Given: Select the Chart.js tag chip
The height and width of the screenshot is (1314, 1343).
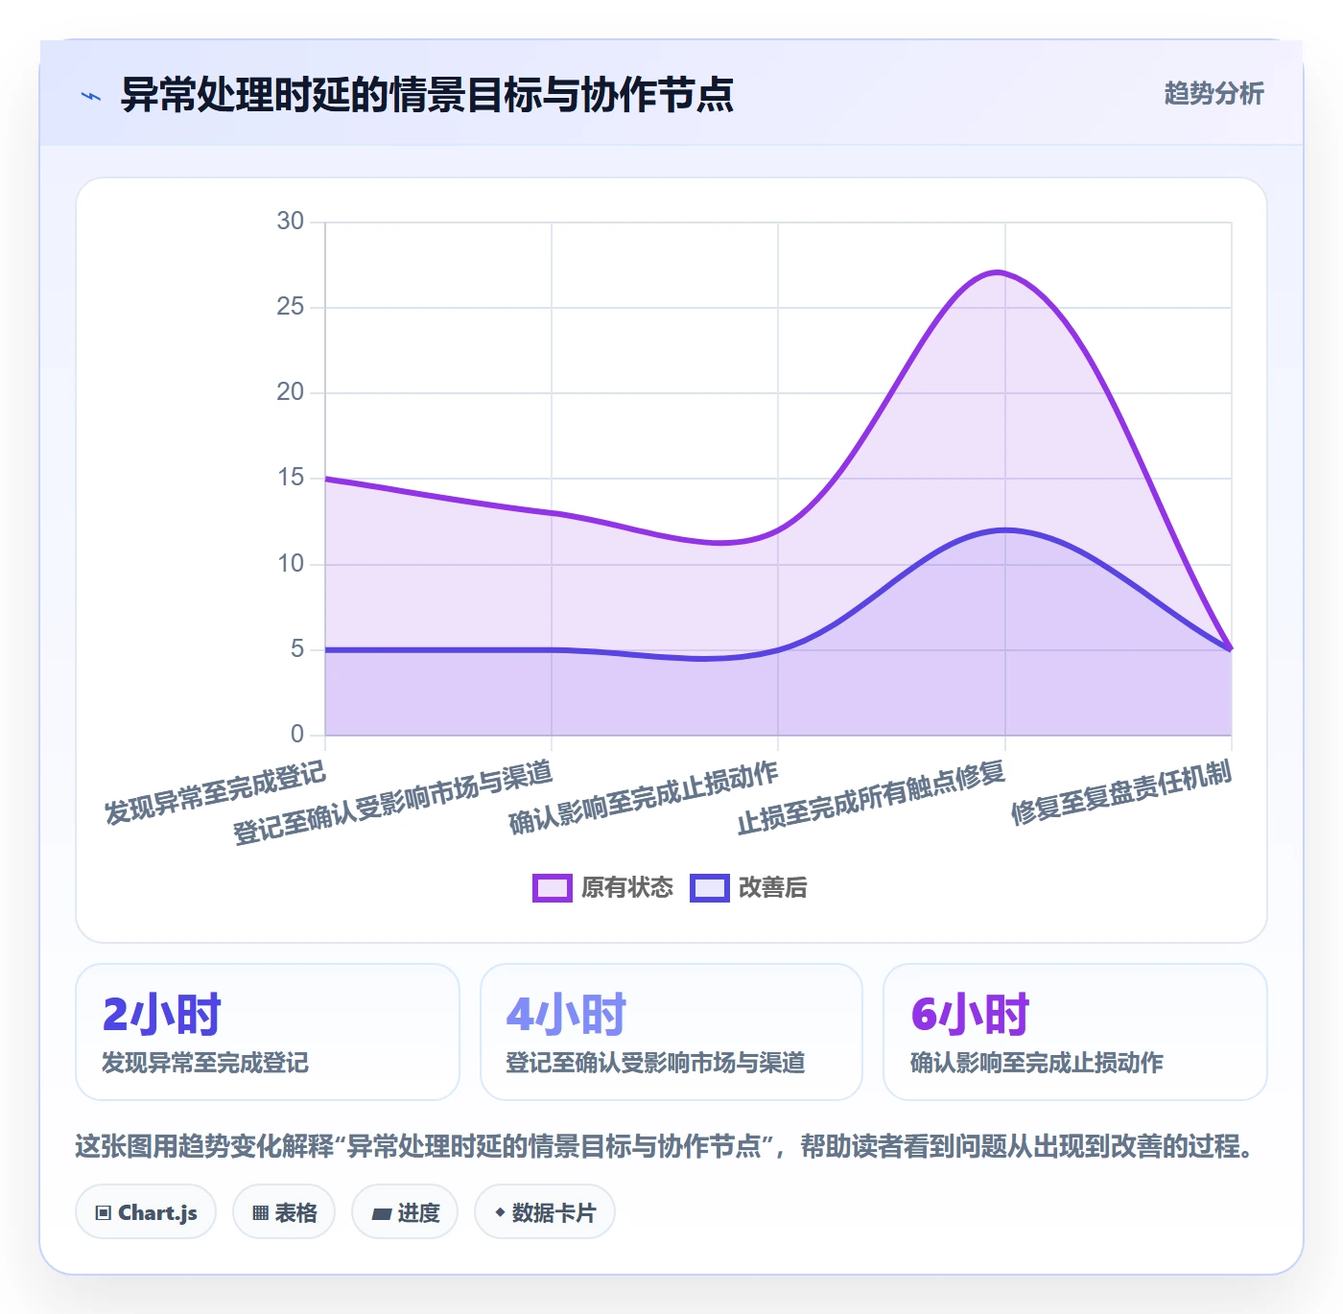Looking at the screenshot, I should pos(146,1212).
